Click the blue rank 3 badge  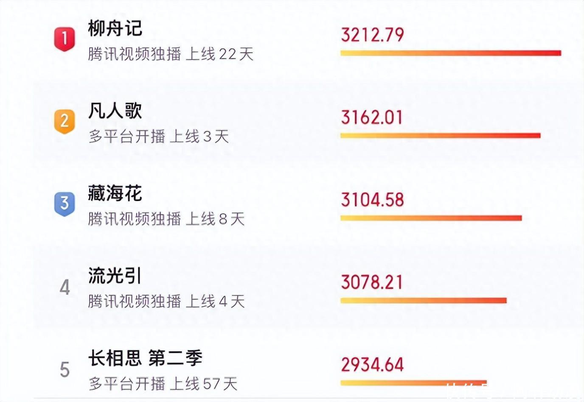(65, 204)
